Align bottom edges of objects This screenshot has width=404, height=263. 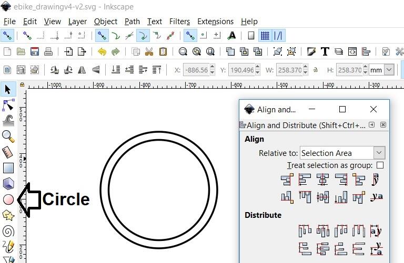pos(341,197)
